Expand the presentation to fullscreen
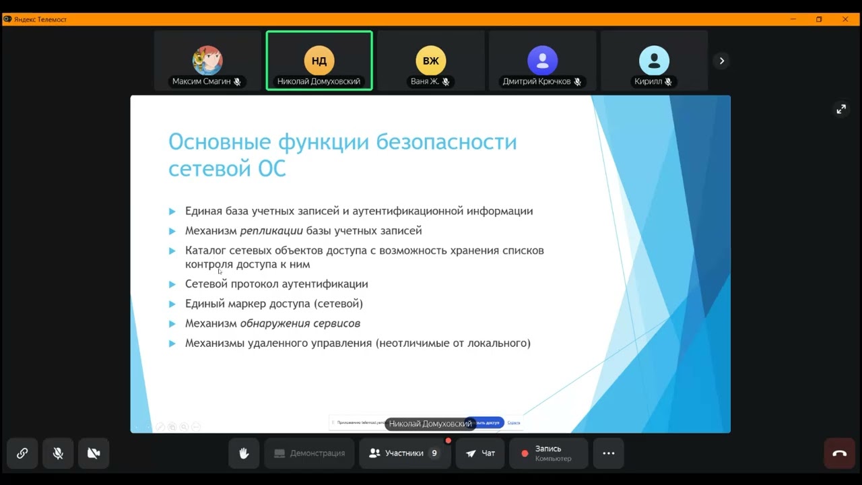This screenshot has width=862, height=485. coord(841,109)
